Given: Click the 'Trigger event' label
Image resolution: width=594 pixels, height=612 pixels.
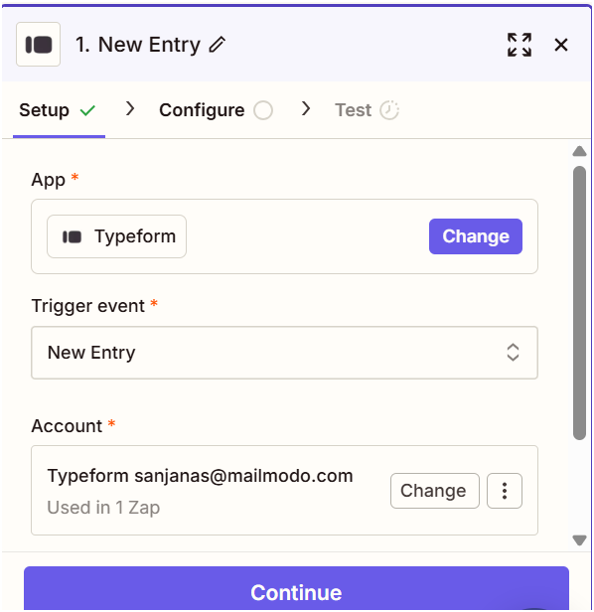Looking at the screenshot, I should click(x=88, y=306).
